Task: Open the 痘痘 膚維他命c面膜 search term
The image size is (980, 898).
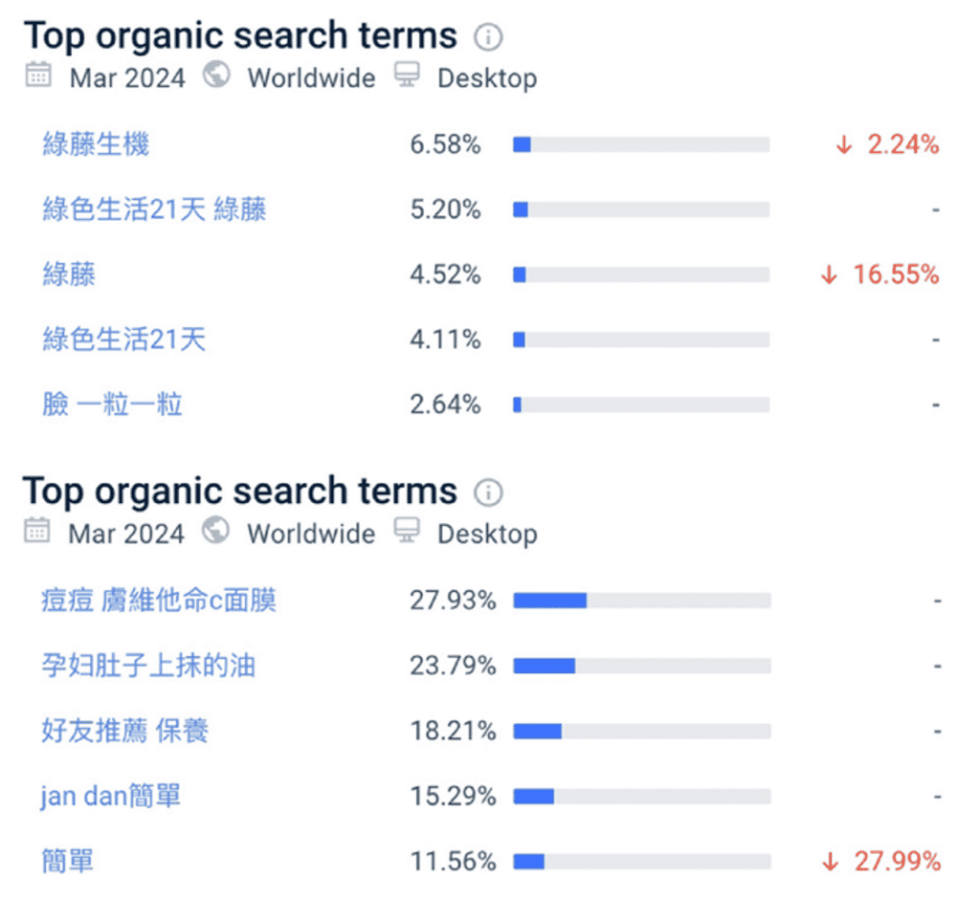Action: point(159,601)
